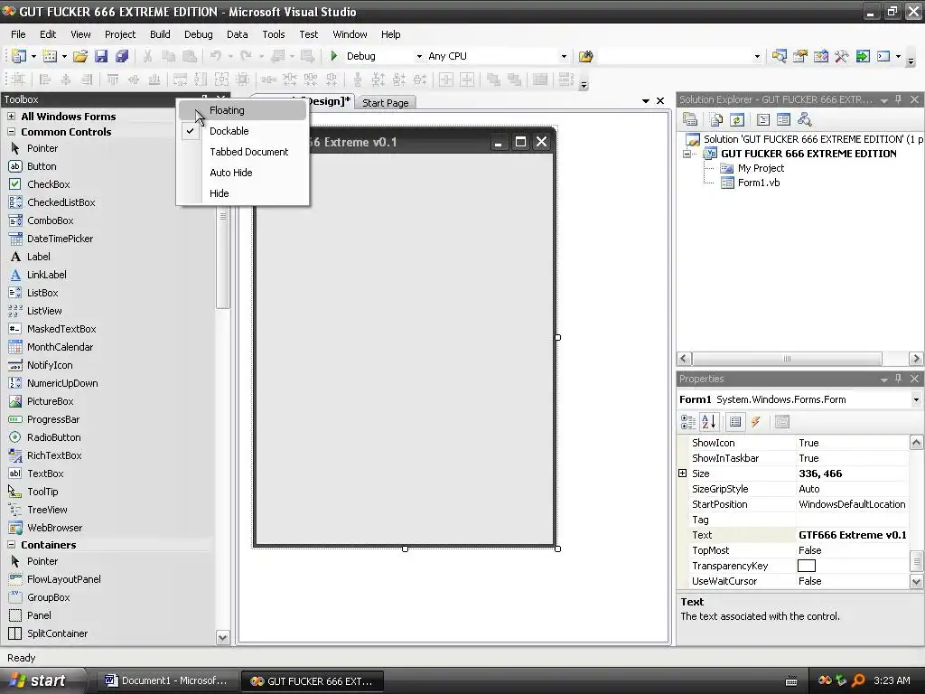Click Solution Explorer horizontal scrollbar thumb
The width and height of the screenshot is (925, 694).
pos(787,358)
